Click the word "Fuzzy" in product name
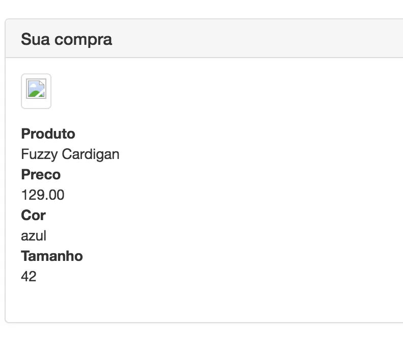This screenshot has width=403, height=346. click(39, 154)
